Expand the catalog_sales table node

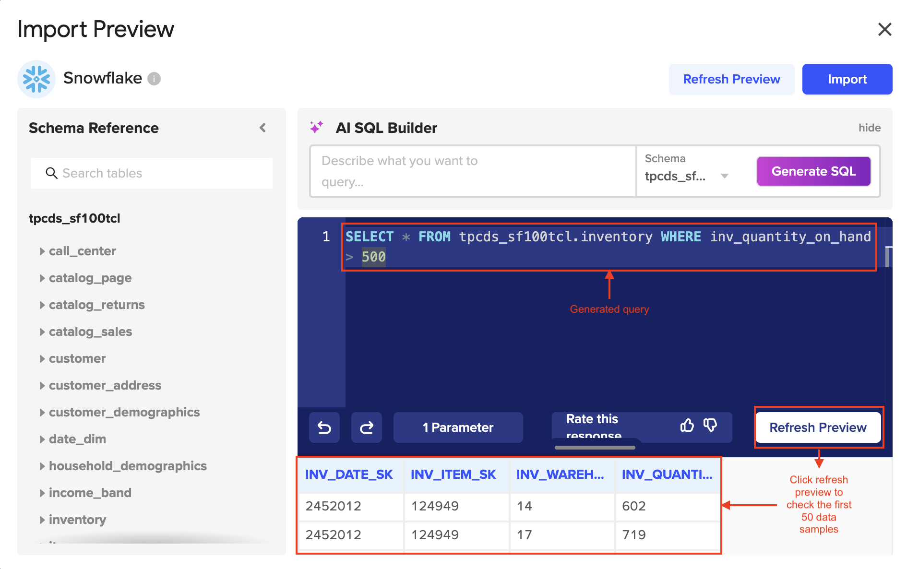[x=43, y=332]
